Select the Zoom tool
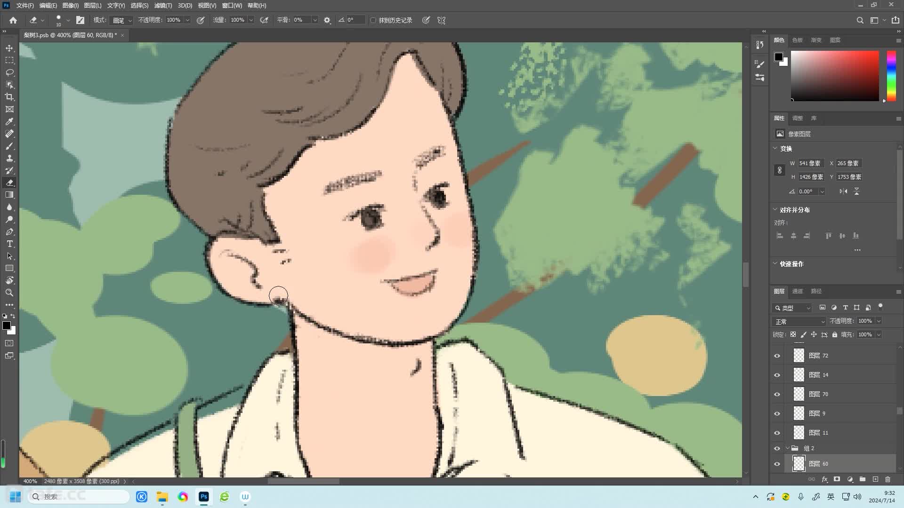 pyautogui.click(x=9, y=293)
